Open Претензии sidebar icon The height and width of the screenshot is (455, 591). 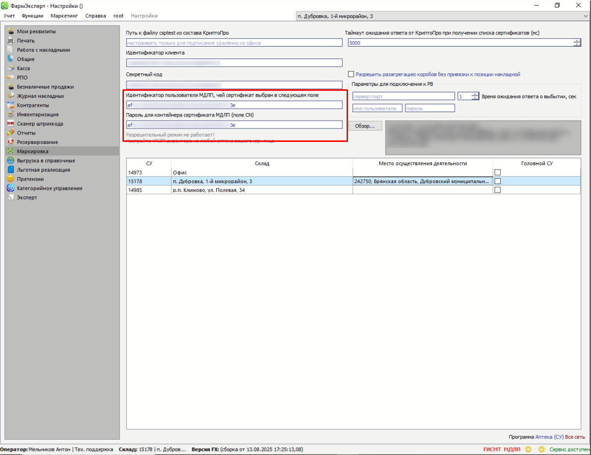pos(10,179)
